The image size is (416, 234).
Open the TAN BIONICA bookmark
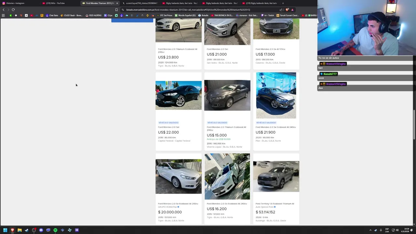pyautogui.click(x=222, y=15)
